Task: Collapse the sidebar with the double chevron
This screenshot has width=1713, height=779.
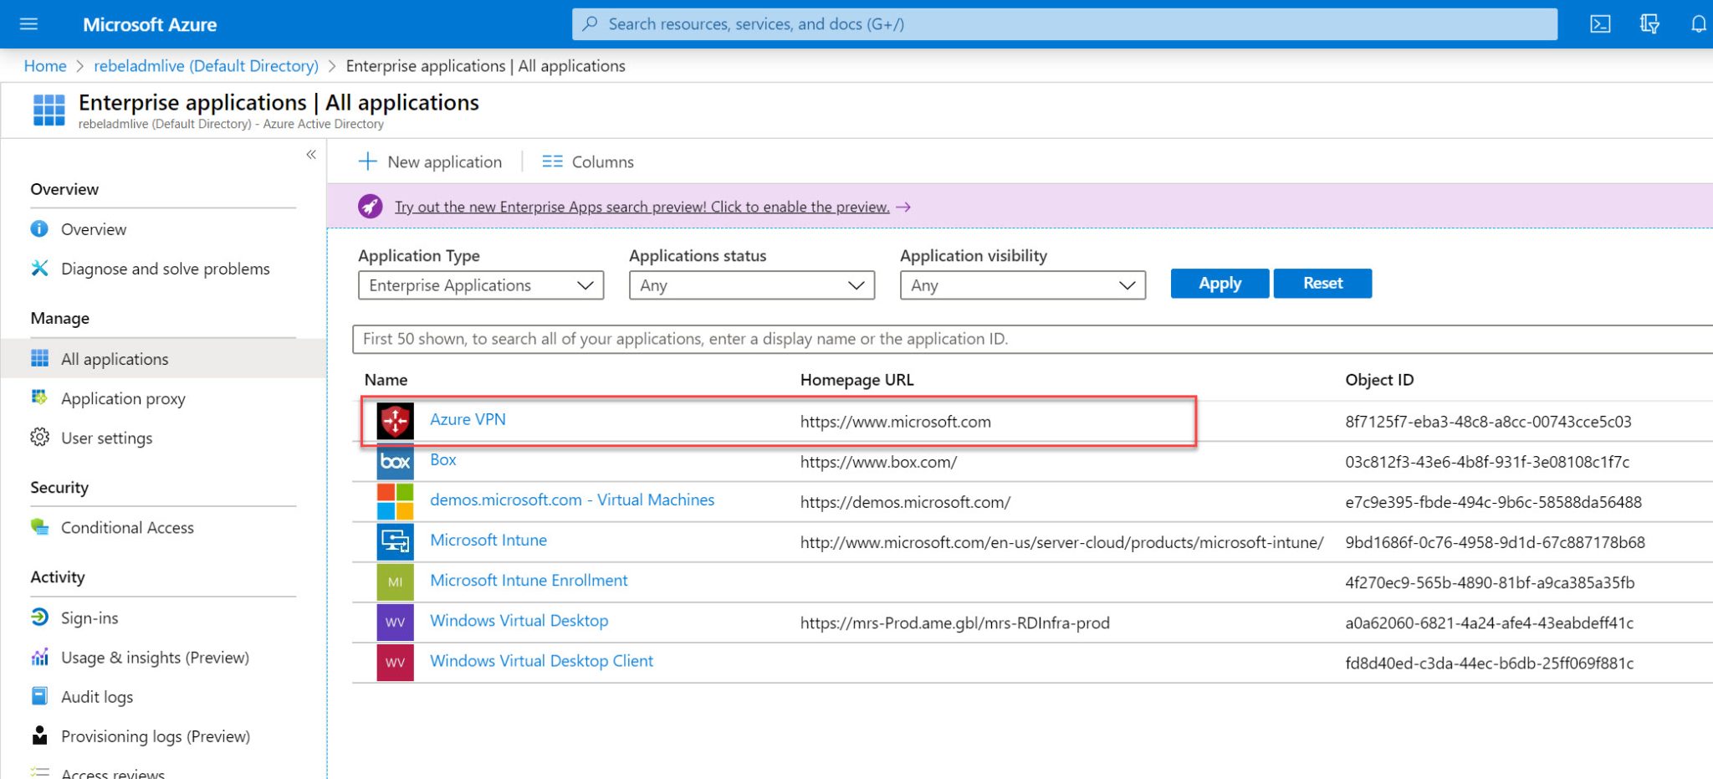Action: coord(310,155)
